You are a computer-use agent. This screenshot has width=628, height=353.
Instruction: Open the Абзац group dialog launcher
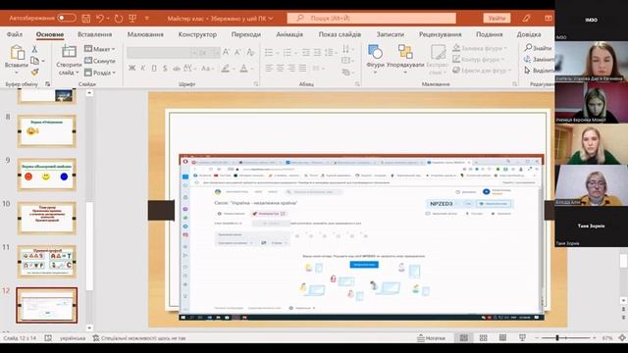(x=357, y=84)
